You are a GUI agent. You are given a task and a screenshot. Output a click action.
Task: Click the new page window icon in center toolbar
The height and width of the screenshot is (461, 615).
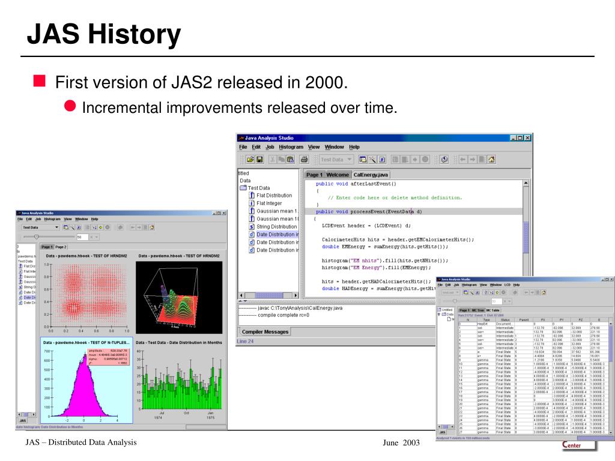click(x=363, y=160)
